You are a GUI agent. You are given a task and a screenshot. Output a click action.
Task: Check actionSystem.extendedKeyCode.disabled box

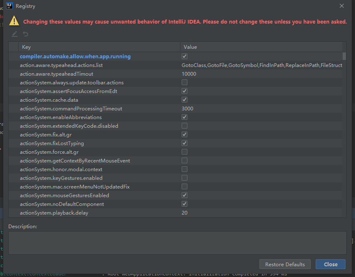(185, 126)
